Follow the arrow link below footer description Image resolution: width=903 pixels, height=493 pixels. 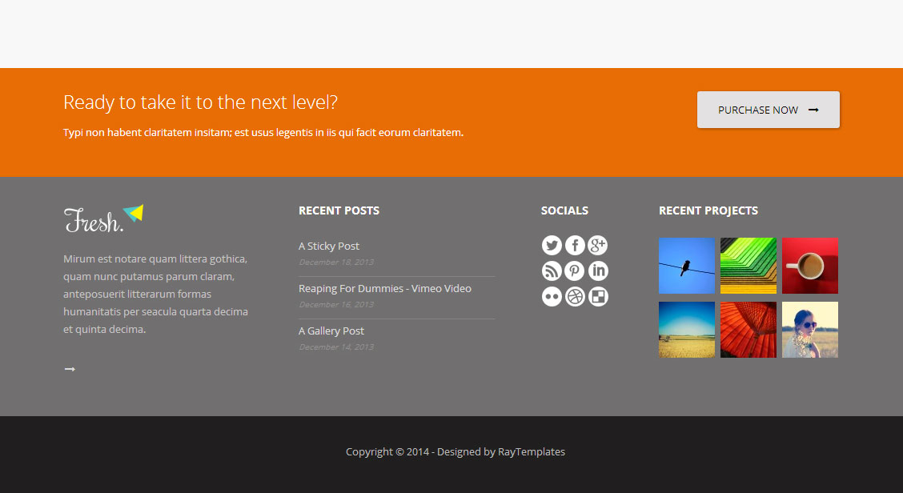point(70,369)
